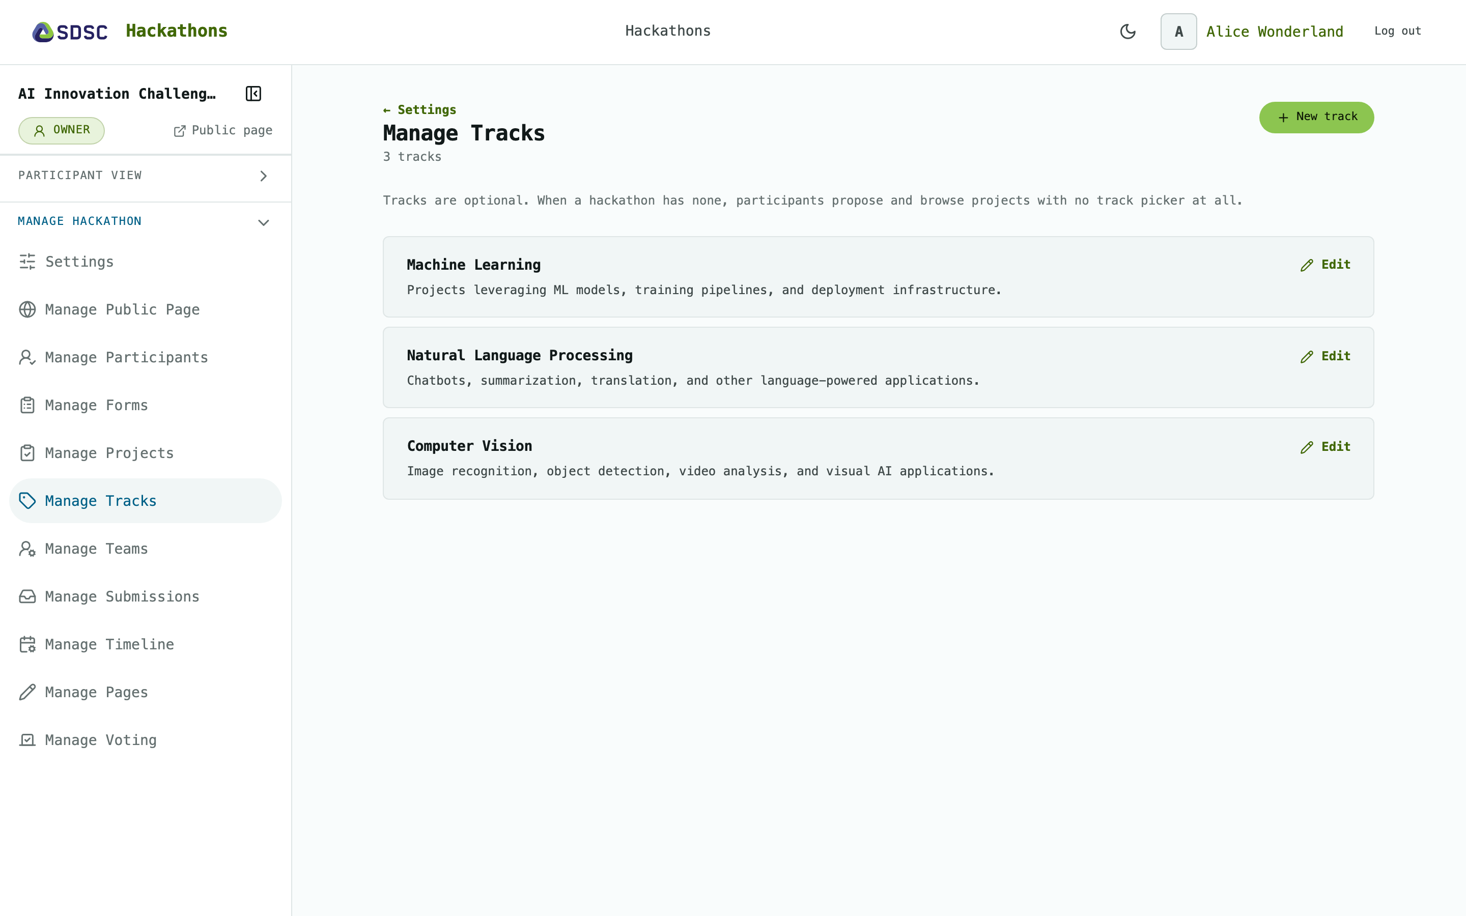Go to Manage Submissions

(146, 597)
